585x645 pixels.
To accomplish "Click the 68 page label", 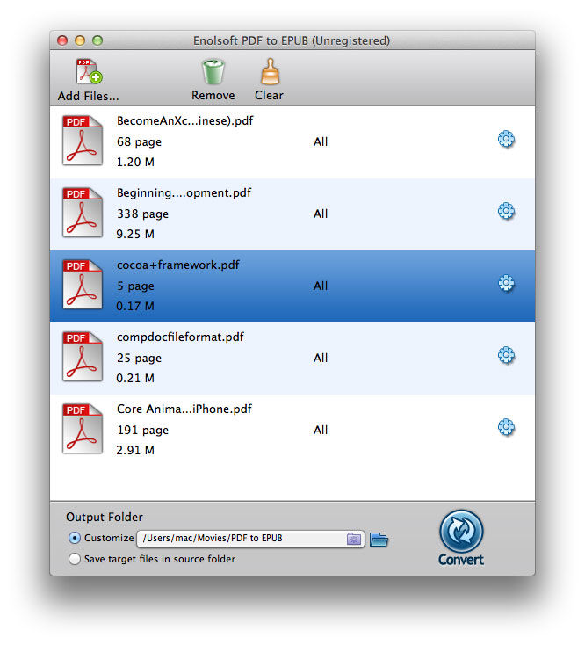I will (139, 141).
